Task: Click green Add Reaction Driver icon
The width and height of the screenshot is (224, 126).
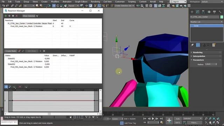Action: point(6,16)
